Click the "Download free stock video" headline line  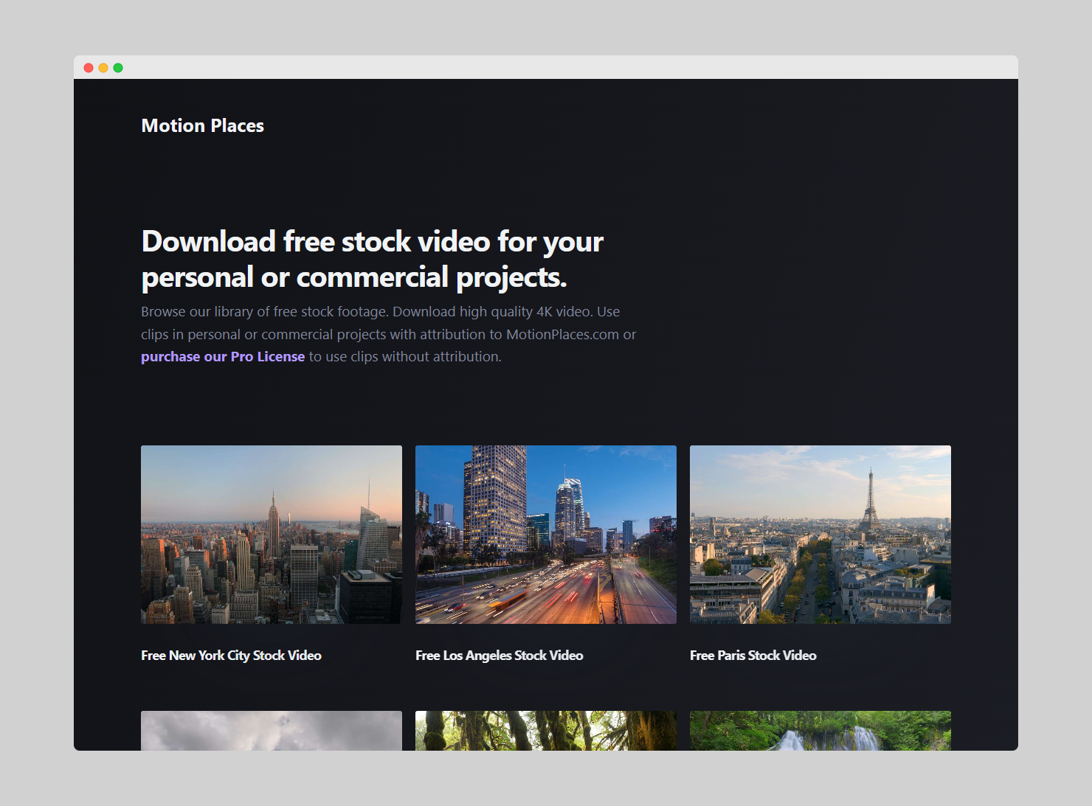tap(372, 242)
